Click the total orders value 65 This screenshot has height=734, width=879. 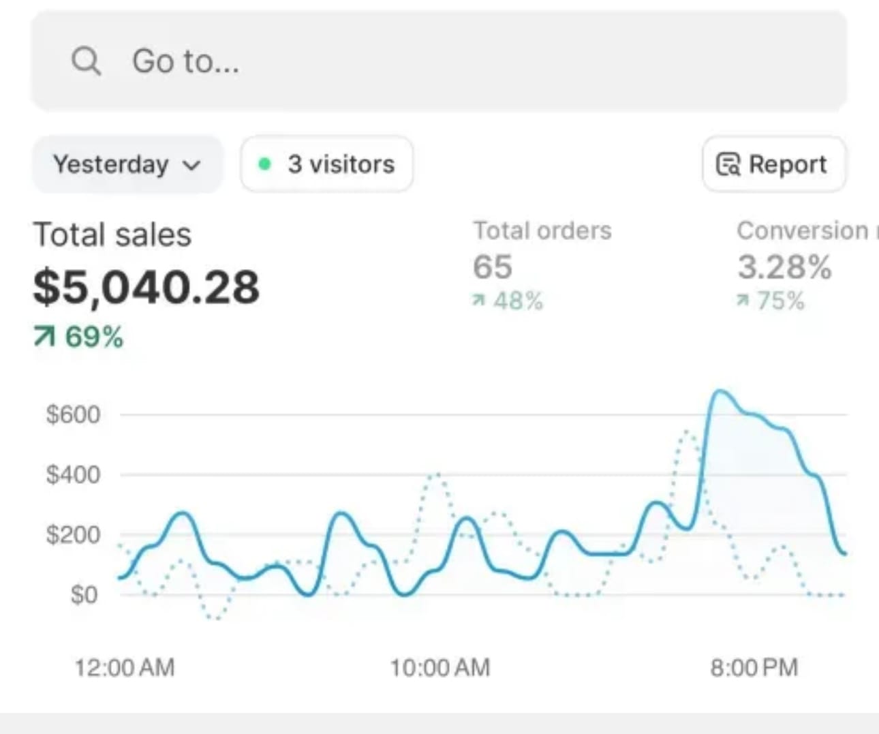(492, 266)
